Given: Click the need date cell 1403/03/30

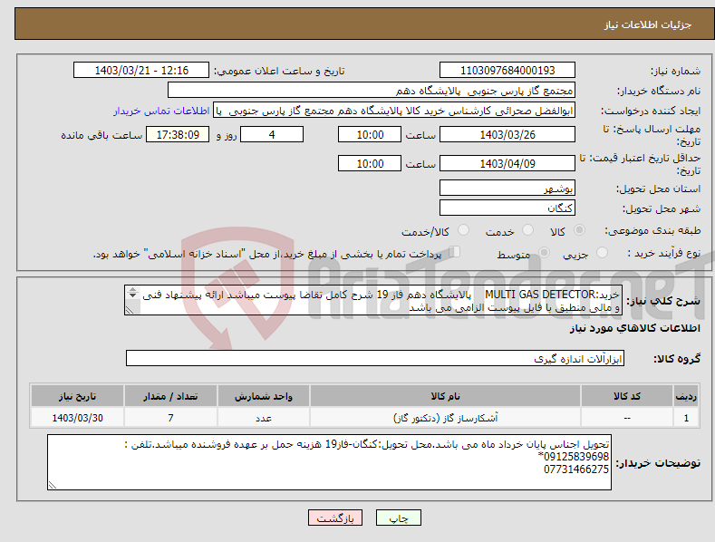Looking at the screenshot, I should (78, 418).
